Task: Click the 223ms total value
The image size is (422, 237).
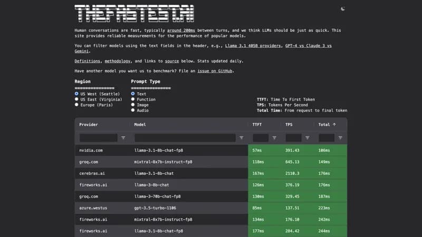Action: pos(324,208)
